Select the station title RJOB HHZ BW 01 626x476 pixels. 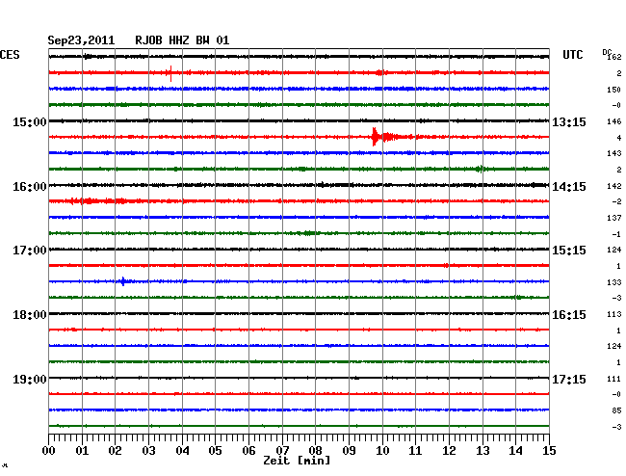(x=182, y=40)
